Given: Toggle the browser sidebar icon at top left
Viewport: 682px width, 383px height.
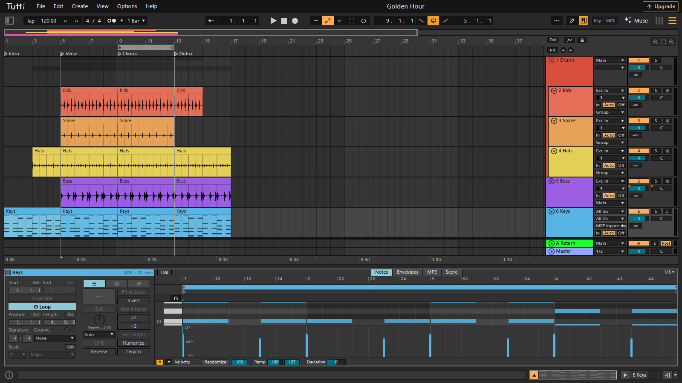Looking at the screenshot, I should coord(9,20).
